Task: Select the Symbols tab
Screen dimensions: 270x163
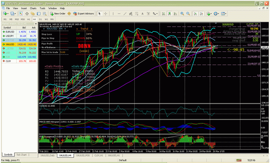Action: click(8, 155)
